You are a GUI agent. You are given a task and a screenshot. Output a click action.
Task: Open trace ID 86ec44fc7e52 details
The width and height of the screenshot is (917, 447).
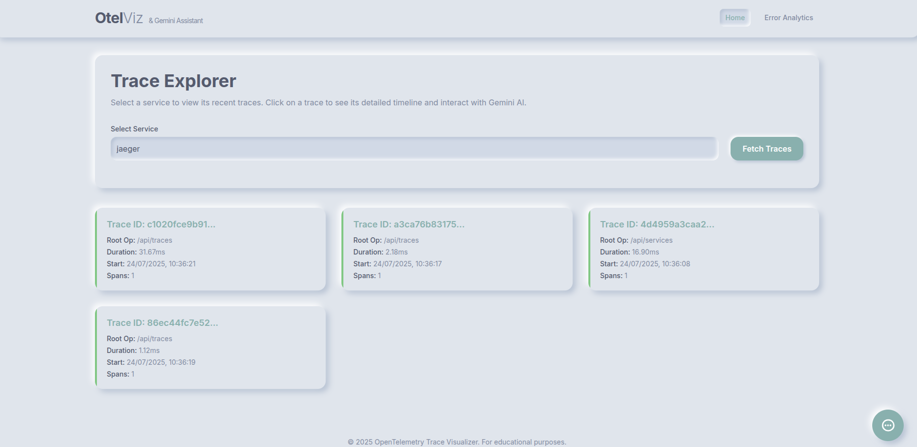click(162, 322)
